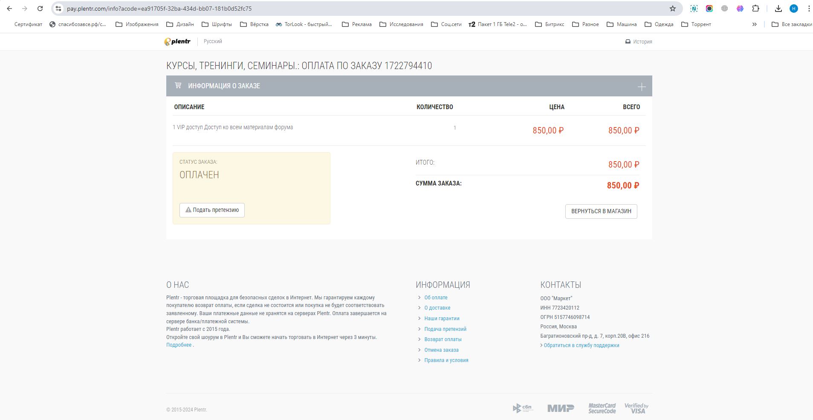Screen dimensions: 813x420
Task: Open the Торрент bookmarks folder
Action: (696, 24)
